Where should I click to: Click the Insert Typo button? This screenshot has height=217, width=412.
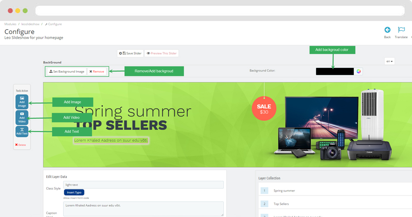click(74, 192)
